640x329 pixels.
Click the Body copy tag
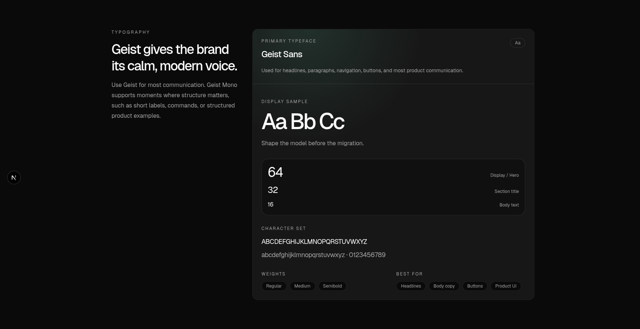pos(444,286)
